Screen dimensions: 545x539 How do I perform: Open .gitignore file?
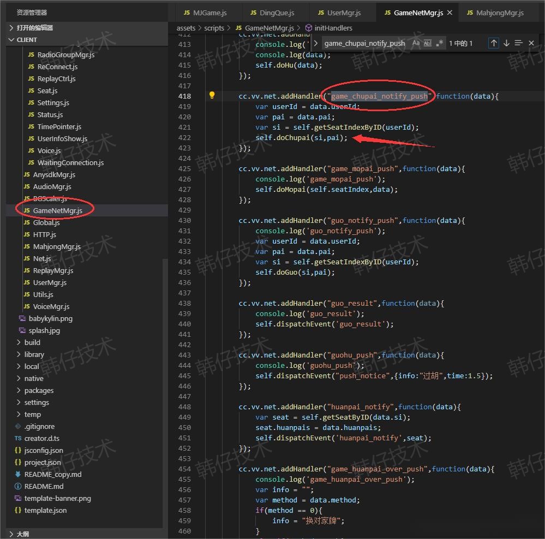coord(39,427)
